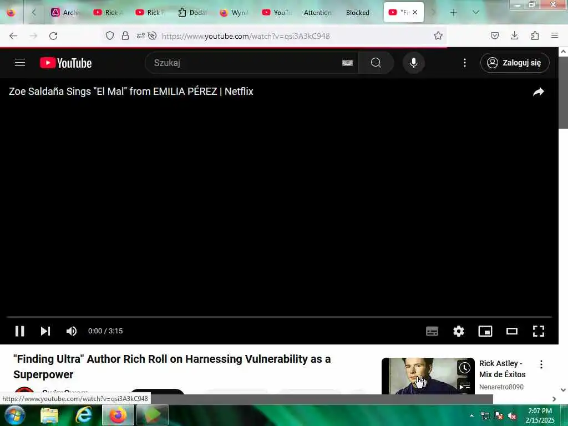Open the taskbar clock showing 2:07 PM
The image size is (568, 426).
click(540, 415)
